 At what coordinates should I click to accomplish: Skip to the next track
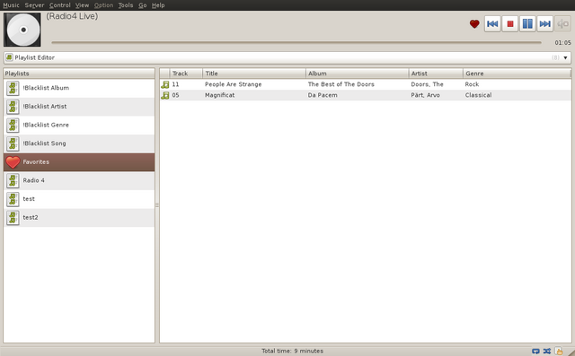click(545, 24)
